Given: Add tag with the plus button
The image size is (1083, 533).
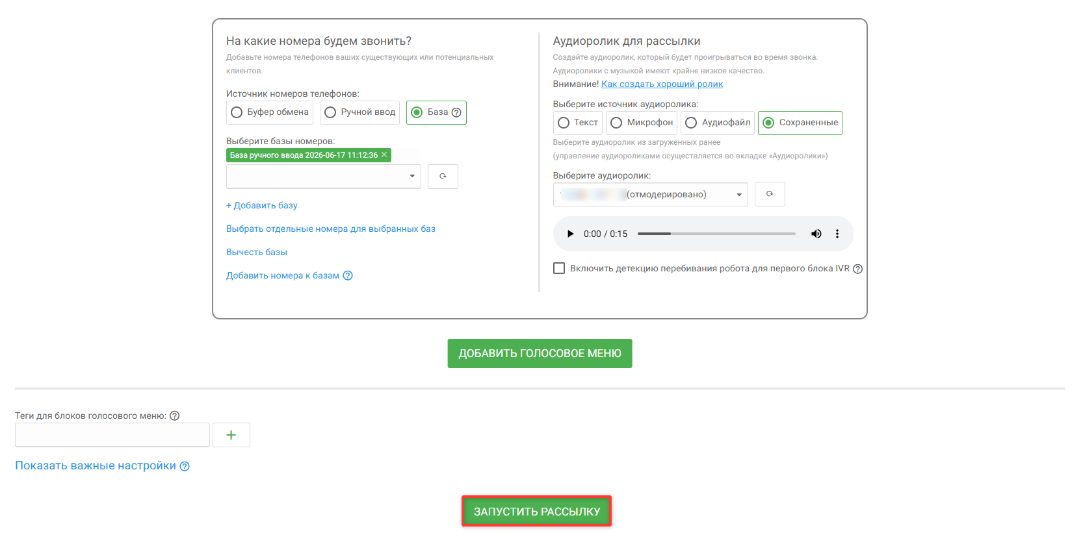Looking at the screenshot, I should pyautogui.click(x=231, y=435).
